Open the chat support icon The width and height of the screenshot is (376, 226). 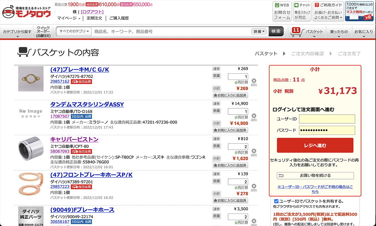(x=302, y=12)
